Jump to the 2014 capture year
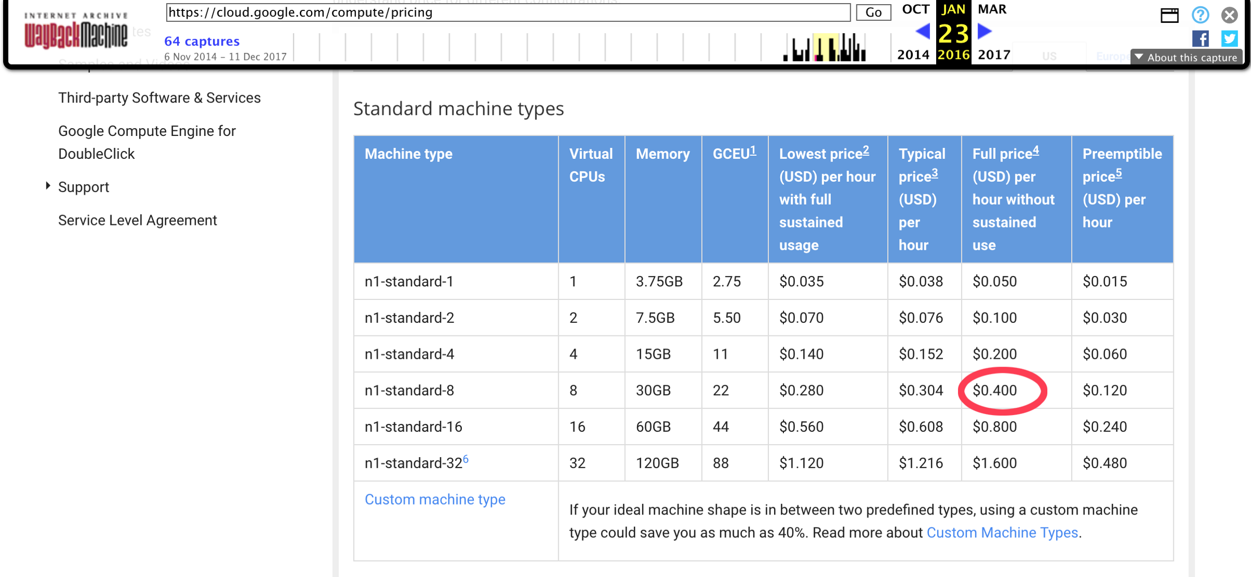1251x577 pixels. (x=913, y=55)
